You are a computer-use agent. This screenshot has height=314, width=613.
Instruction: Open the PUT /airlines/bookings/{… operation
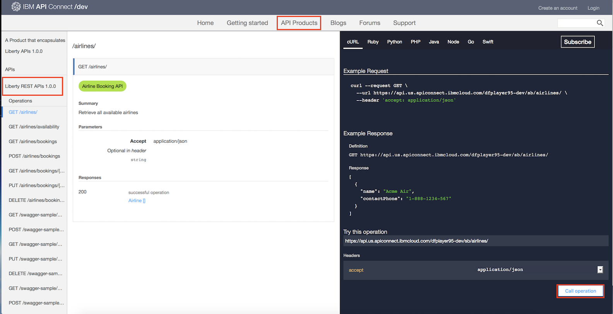coord(37,185)
